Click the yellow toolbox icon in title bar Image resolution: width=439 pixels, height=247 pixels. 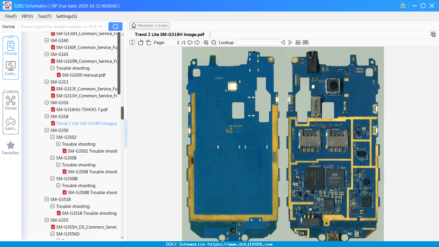[403, 6]
